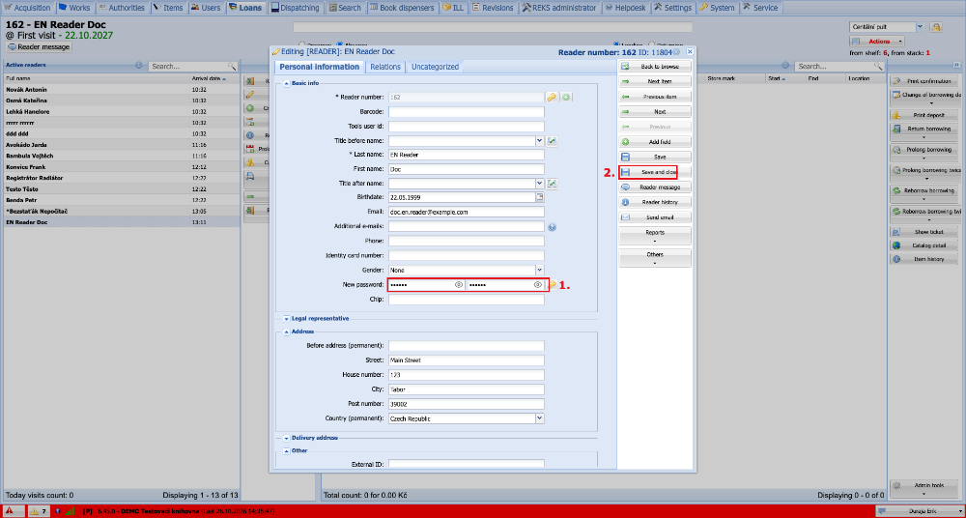Select reader Bambula Vojtěch in the list
The width and height of the screenshot is (966, 518).
[x=122, y=156]
